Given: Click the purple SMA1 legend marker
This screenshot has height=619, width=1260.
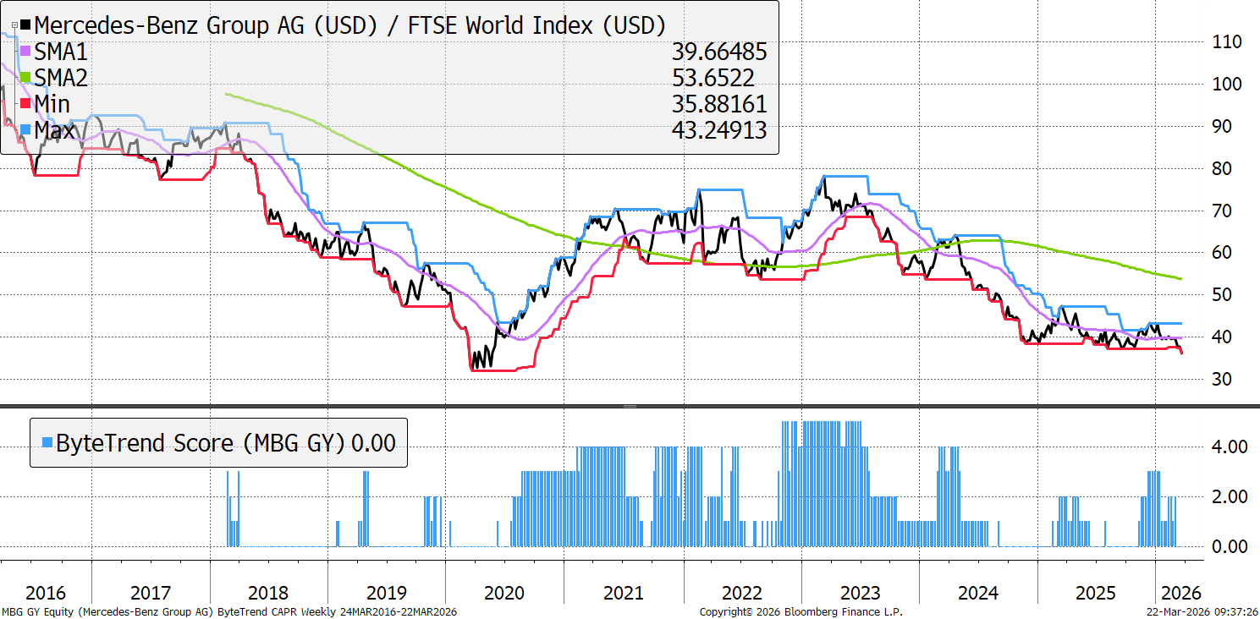Looking at the screenshot, I should [x=25, y=52].
